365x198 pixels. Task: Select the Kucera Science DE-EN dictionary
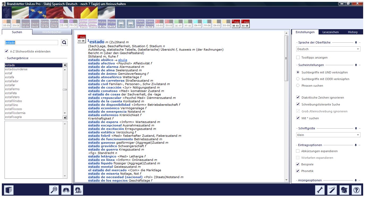(x=45, y=24)
